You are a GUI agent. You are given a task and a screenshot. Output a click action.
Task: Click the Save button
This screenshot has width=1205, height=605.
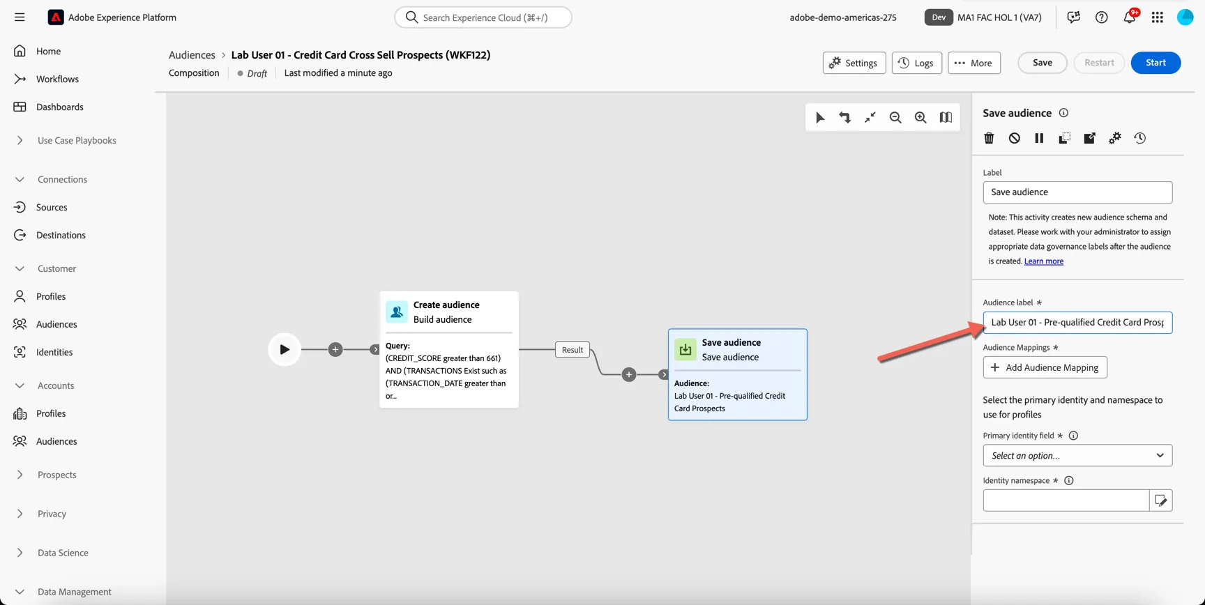(x=1043, y=63)
